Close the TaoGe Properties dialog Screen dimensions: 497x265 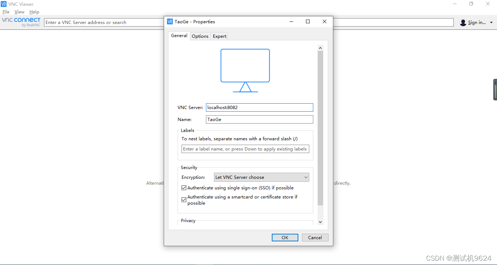(325, 21)
